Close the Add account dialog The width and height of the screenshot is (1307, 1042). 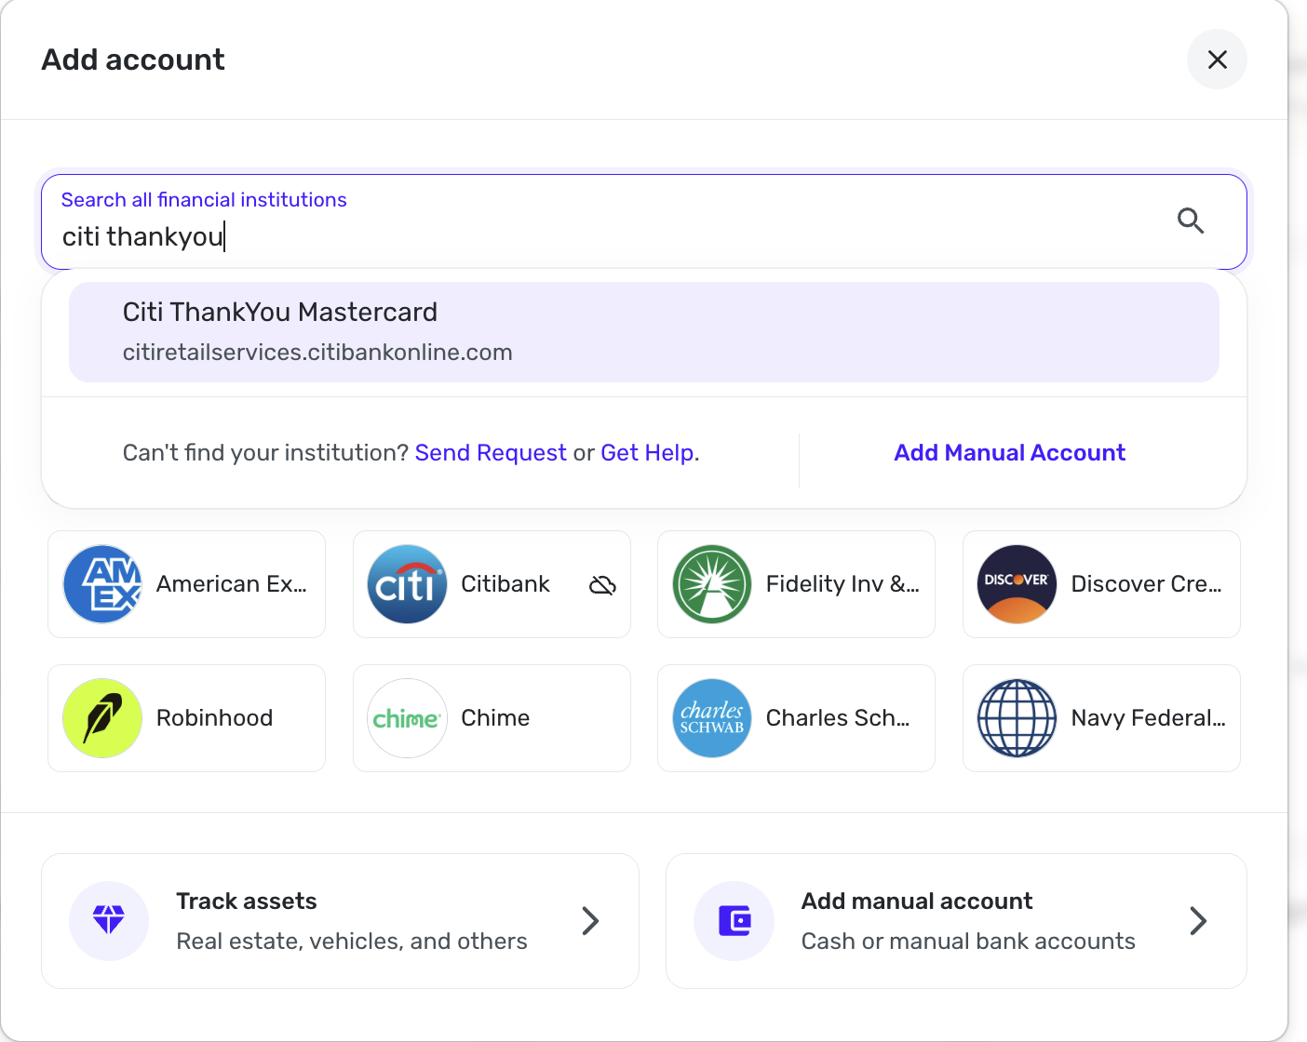coord(1217,60)
